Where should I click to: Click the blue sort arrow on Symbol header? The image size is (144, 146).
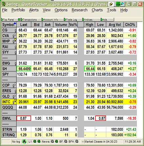point(15,23)
